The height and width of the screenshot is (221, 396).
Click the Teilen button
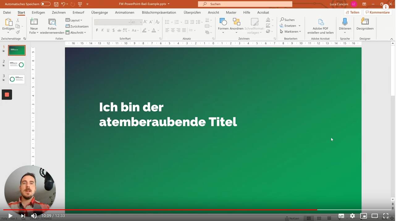(352, 12)
